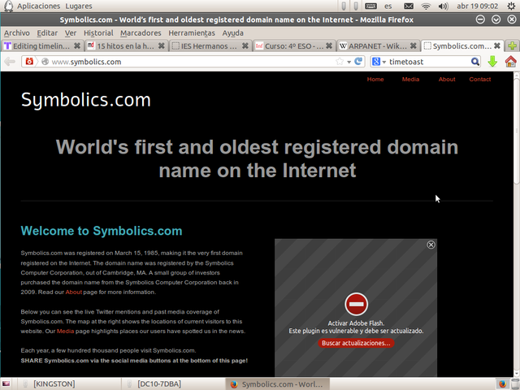Bookmark this page with the star icon
The height and width of the screenshot is (390, 520).
tap(340, 62)
